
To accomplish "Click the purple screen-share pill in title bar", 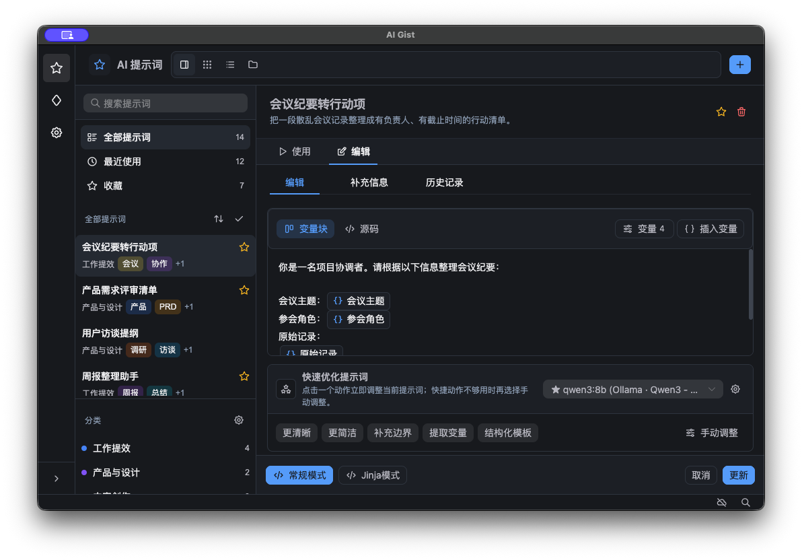I will 67,35.
